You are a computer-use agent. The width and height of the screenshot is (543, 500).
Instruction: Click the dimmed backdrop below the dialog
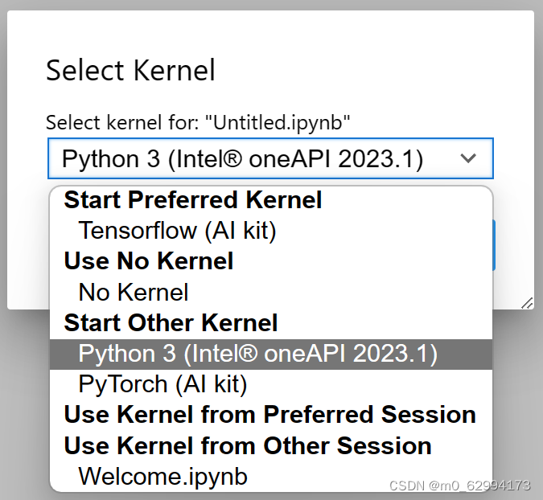[515, 402]
